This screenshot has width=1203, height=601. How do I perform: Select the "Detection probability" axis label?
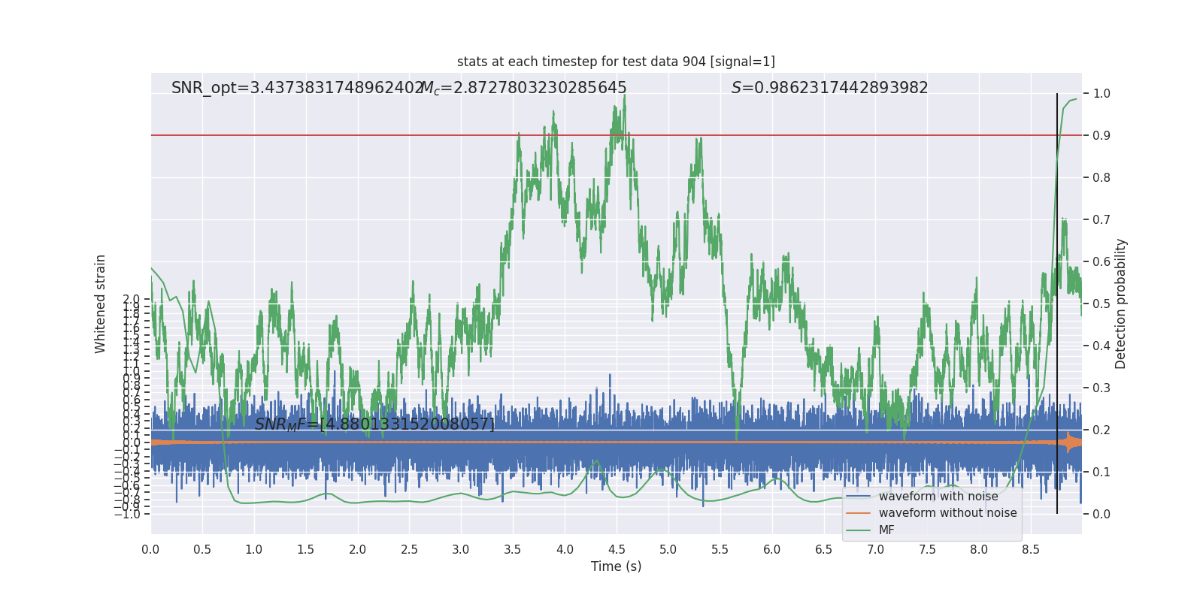tap(1121, 304)
